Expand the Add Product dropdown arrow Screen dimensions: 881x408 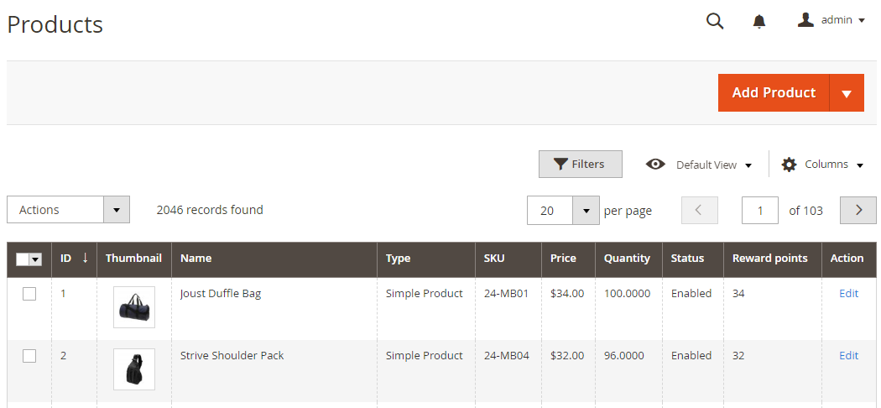point(847,93)
